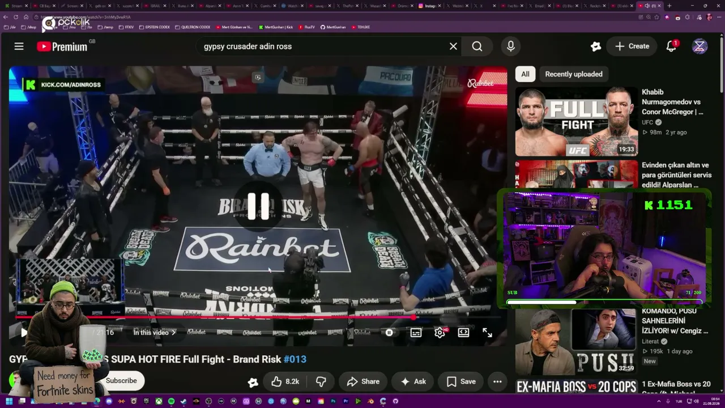The width and height of the screenshot is (725, 408).
Task: Open the MertGunhan | Kick bookmark
Action: click(276, 27)
